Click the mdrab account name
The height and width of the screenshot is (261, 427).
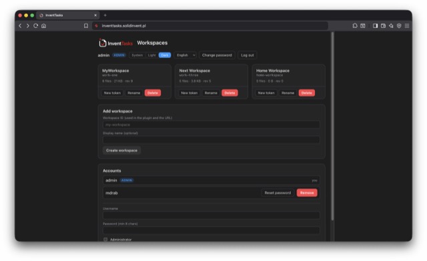(111, 193)
